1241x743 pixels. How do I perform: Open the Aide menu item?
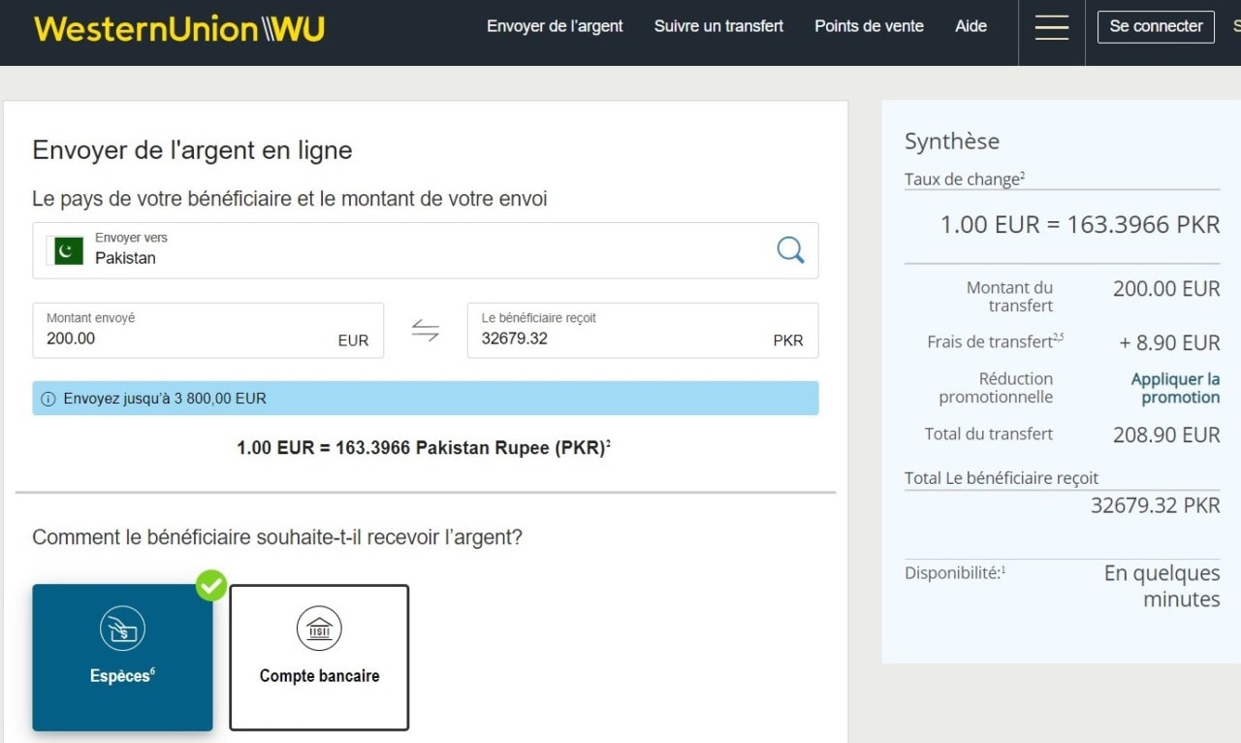pyautogui.click(x=971, y=26)
